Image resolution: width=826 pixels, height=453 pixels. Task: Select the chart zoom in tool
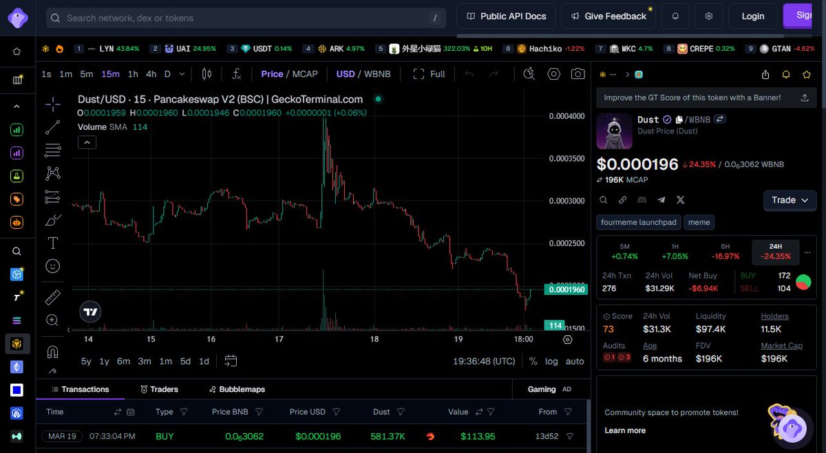[53, 320]
